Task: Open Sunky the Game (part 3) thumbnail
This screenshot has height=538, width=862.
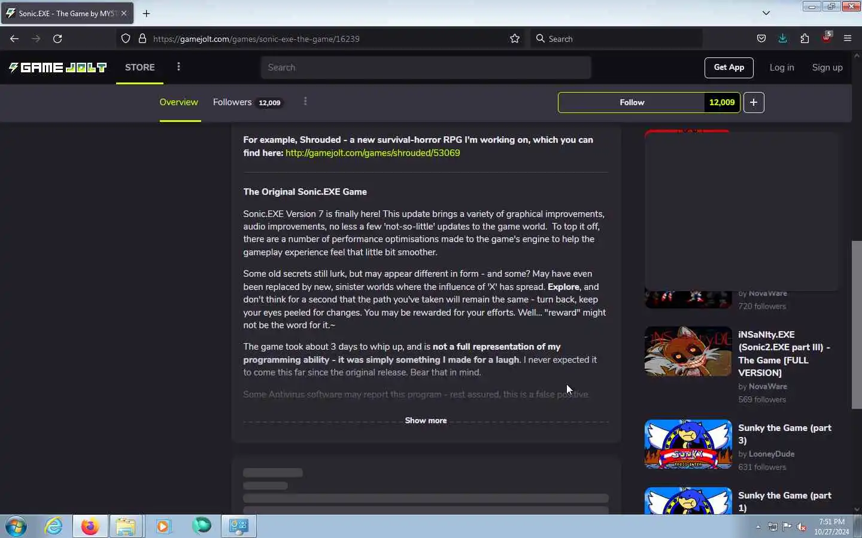Action: (688, 444)
